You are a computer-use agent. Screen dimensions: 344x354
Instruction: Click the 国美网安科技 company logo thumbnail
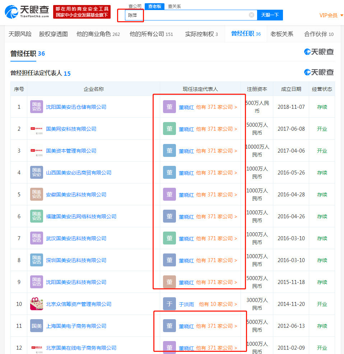coord(37,129)
